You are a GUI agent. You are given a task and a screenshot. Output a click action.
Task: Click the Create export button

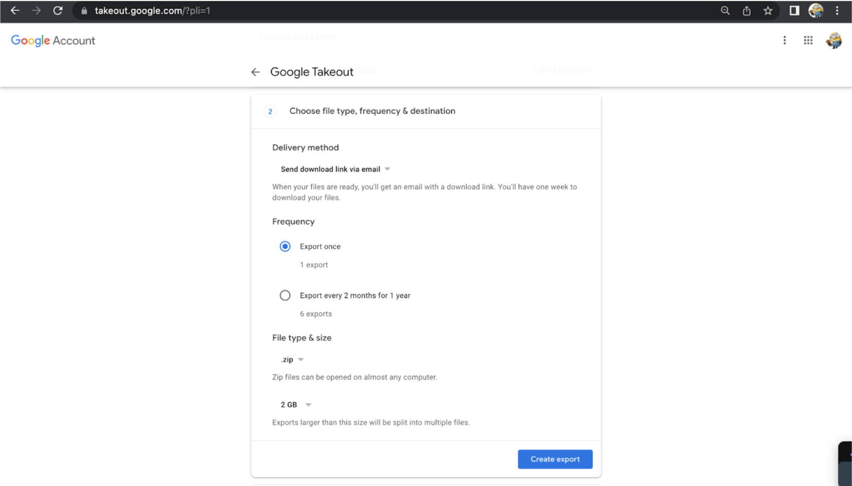pos(555,459)
